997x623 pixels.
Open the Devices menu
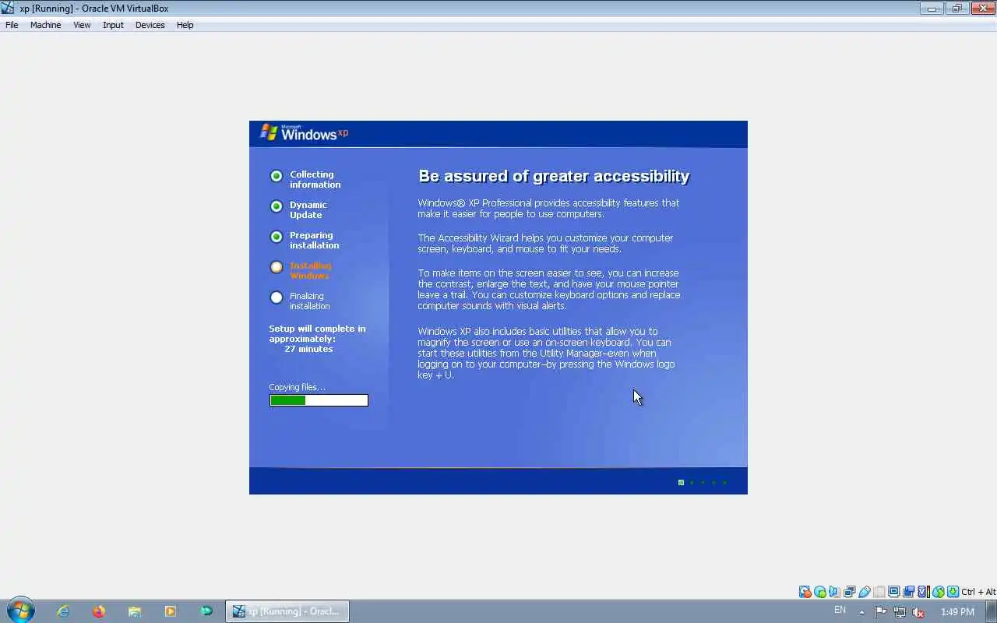coord(150,25)
